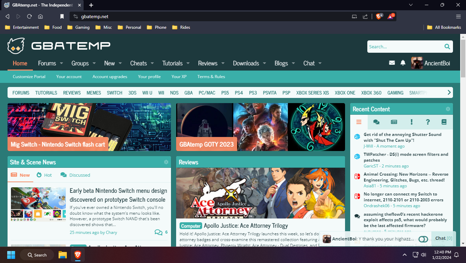Click the Brave icon in the taskbar
This screenshot has width=466, height=263.
(77, 255)
